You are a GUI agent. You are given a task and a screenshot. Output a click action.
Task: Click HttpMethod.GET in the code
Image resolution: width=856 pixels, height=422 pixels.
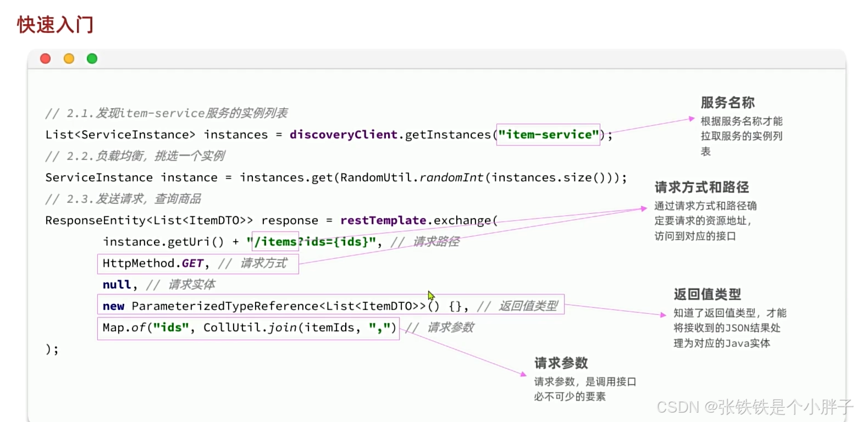tap(153, 263)
